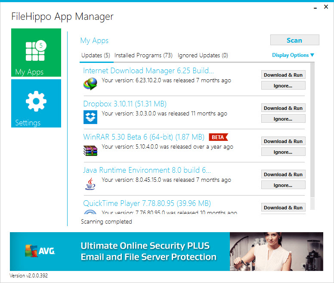The width and height of the screenshot is (334, 283).
Task: Click the woman's photo in the AVG ad
Action: (276, 252)
